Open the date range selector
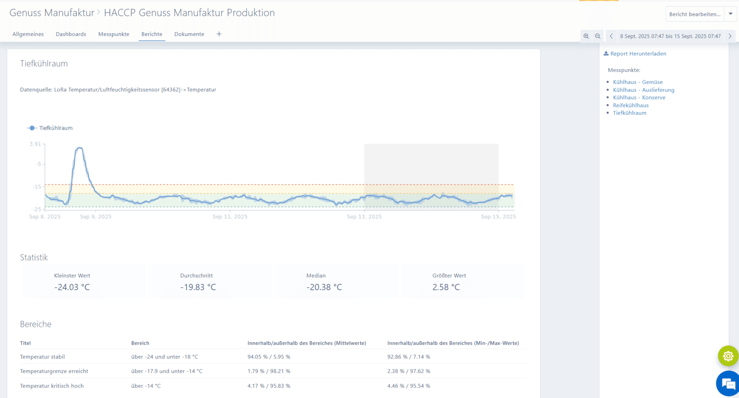The height and width of the screenshot is (398, 739). [670, 36]
